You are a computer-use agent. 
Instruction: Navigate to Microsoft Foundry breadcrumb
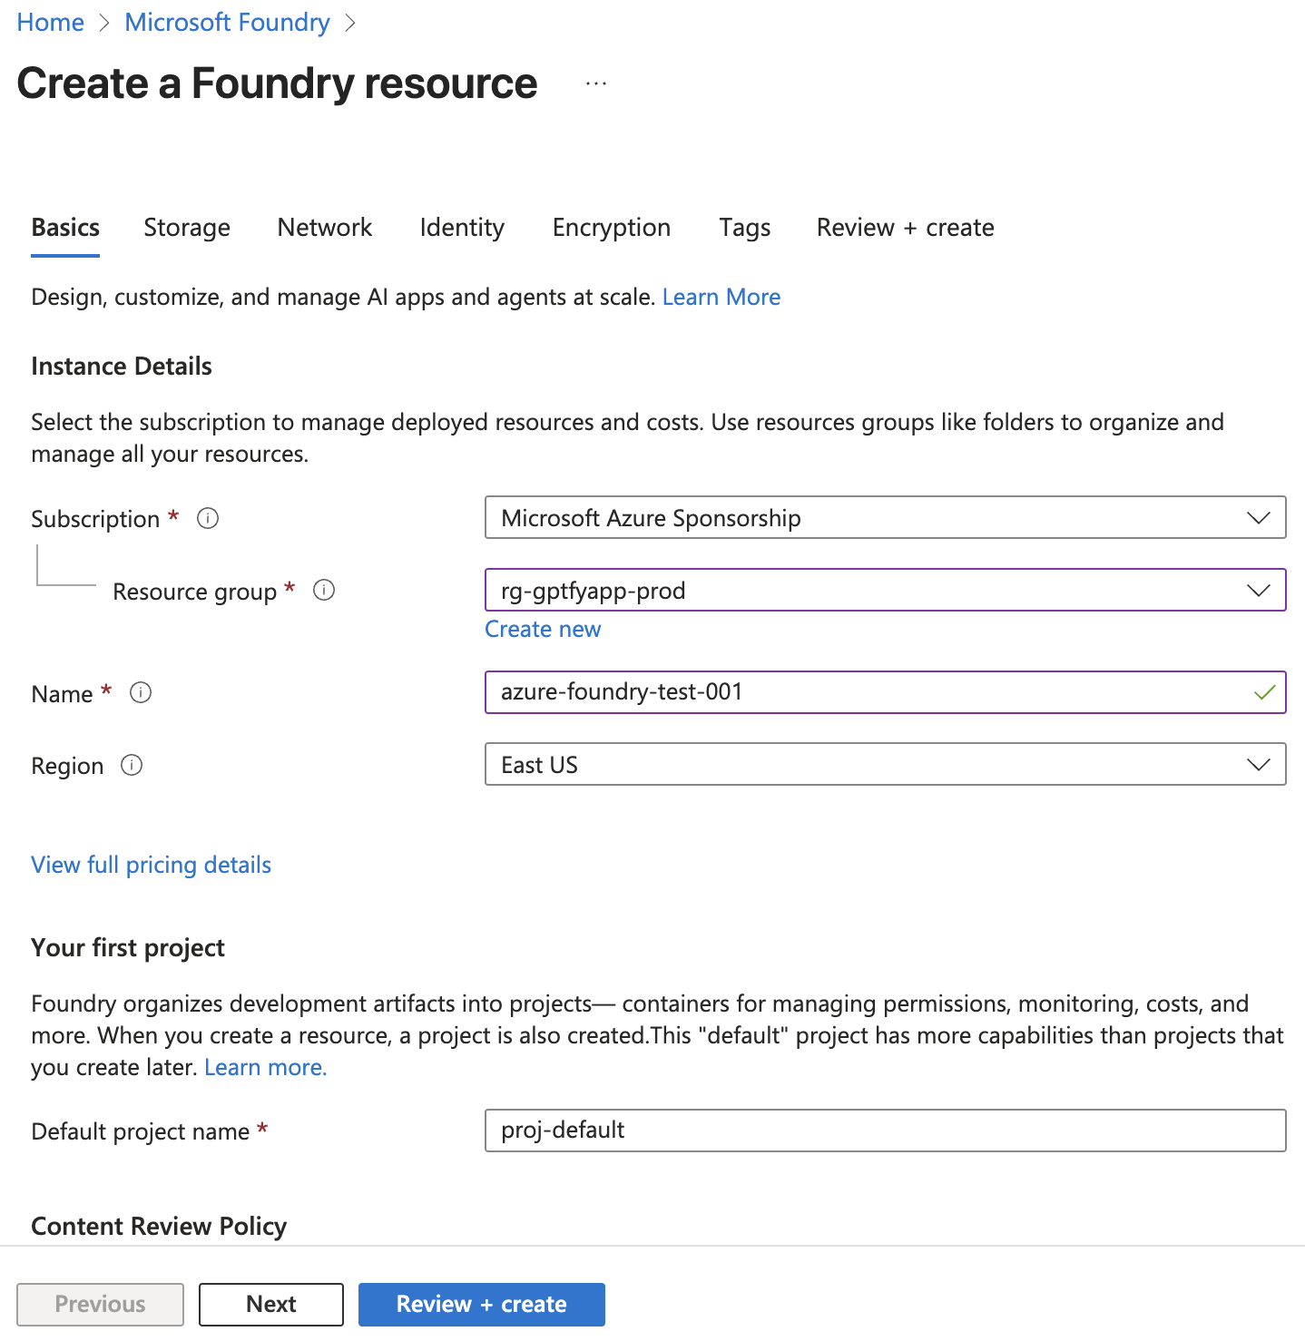[x=227, y=23]
